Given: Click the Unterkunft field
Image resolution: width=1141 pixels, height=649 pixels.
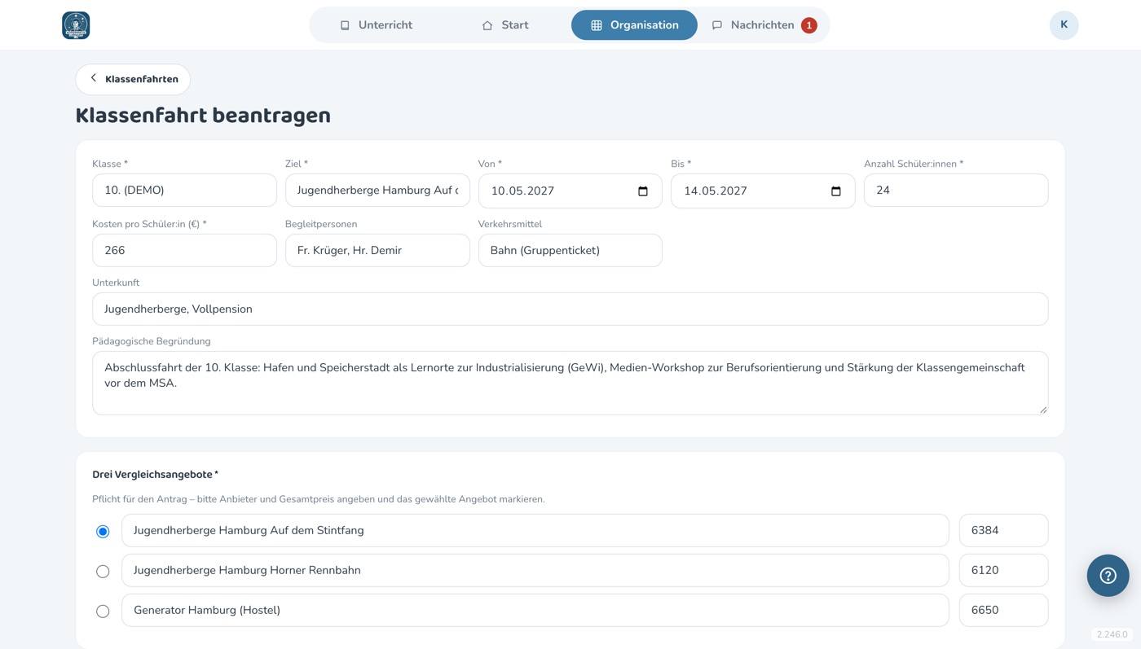Looking at the screenshot, I should (570, 309).
